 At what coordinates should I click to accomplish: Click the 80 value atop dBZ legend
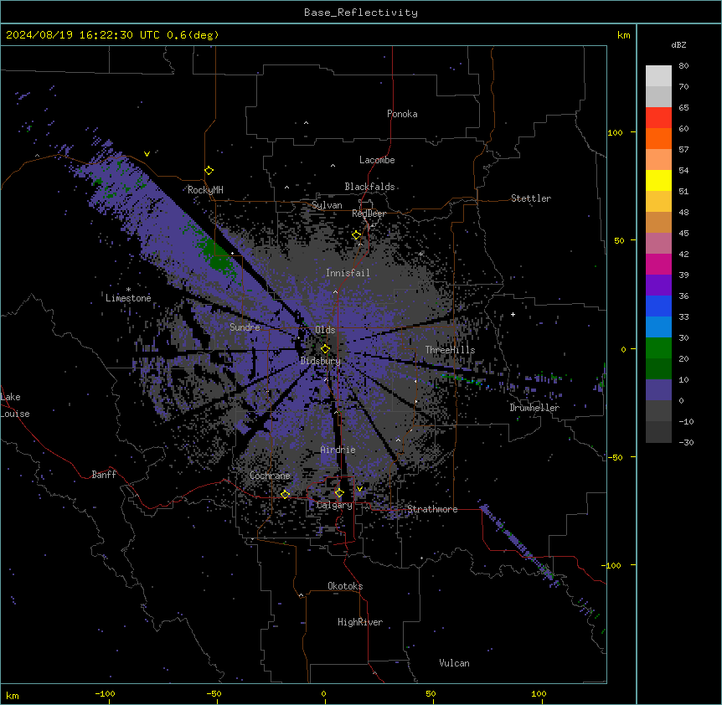(x=683, y=66)
